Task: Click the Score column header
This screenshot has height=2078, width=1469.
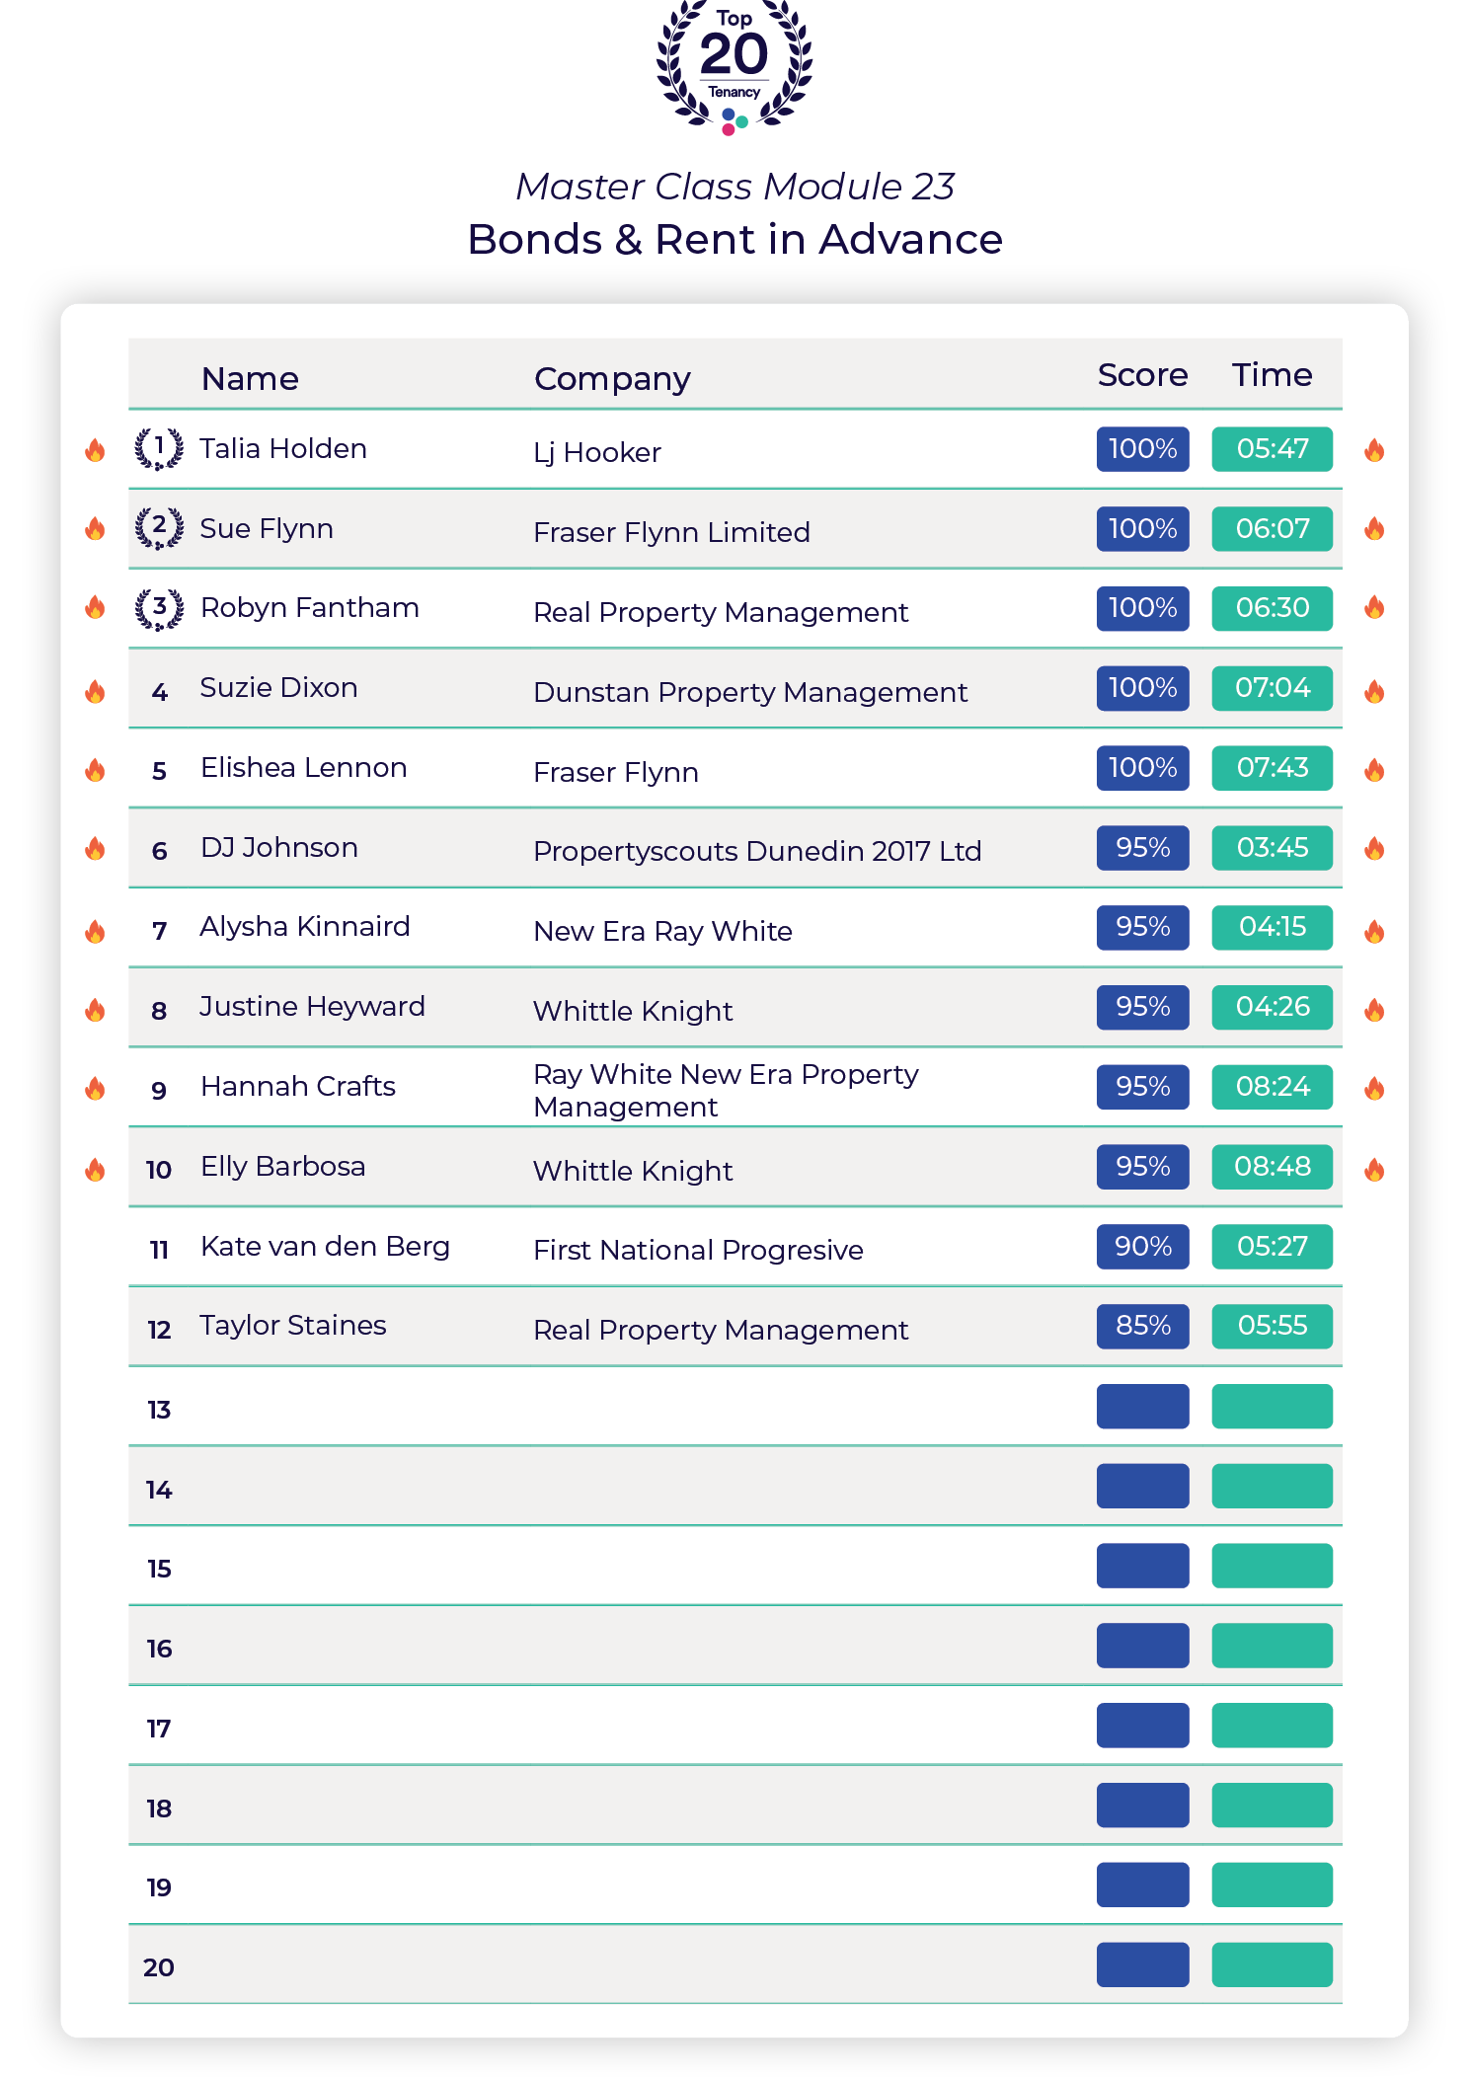Action: (x=1142, y=375)
